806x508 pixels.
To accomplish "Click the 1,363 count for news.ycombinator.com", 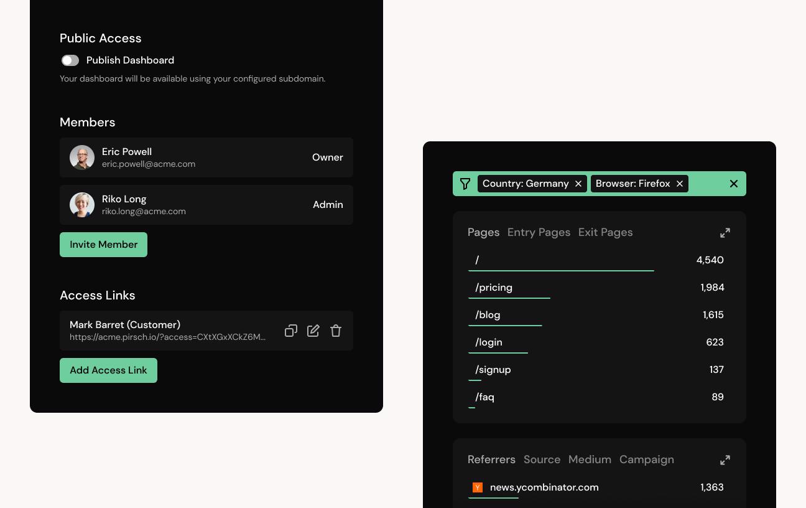I will click(712, 487).
